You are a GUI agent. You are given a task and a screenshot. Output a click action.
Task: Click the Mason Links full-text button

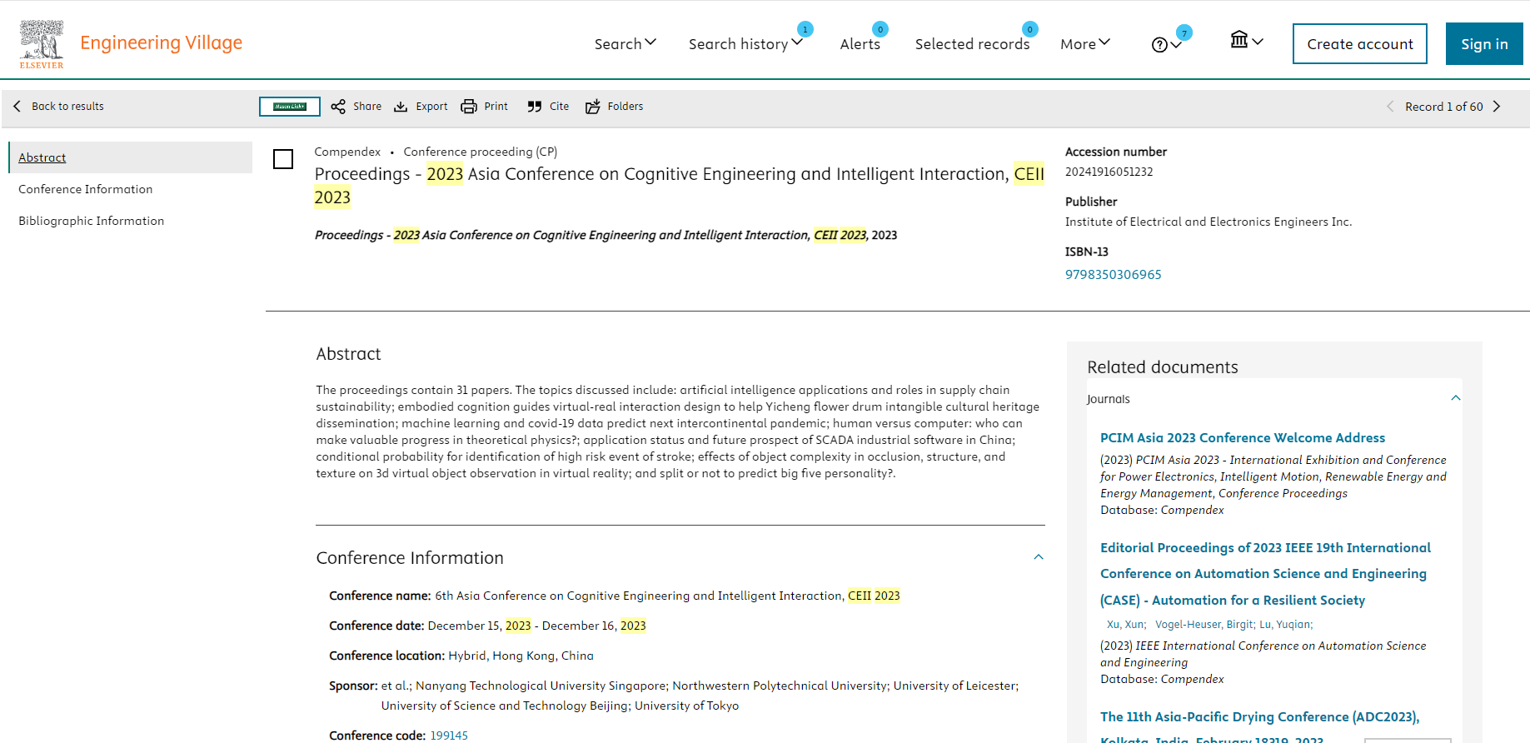290,107
